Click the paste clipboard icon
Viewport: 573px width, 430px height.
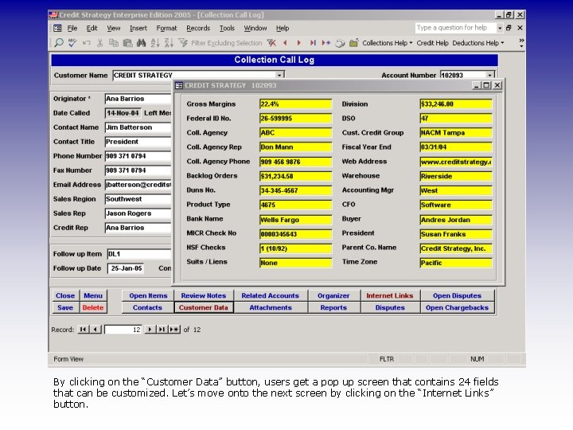[x=127, y=43]
